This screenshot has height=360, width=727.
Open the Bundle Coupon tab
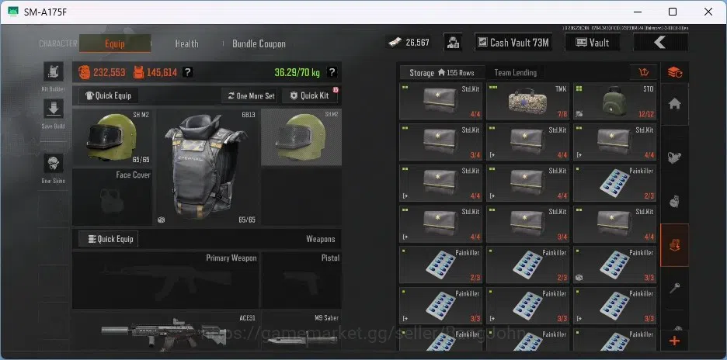coord(259,43)
